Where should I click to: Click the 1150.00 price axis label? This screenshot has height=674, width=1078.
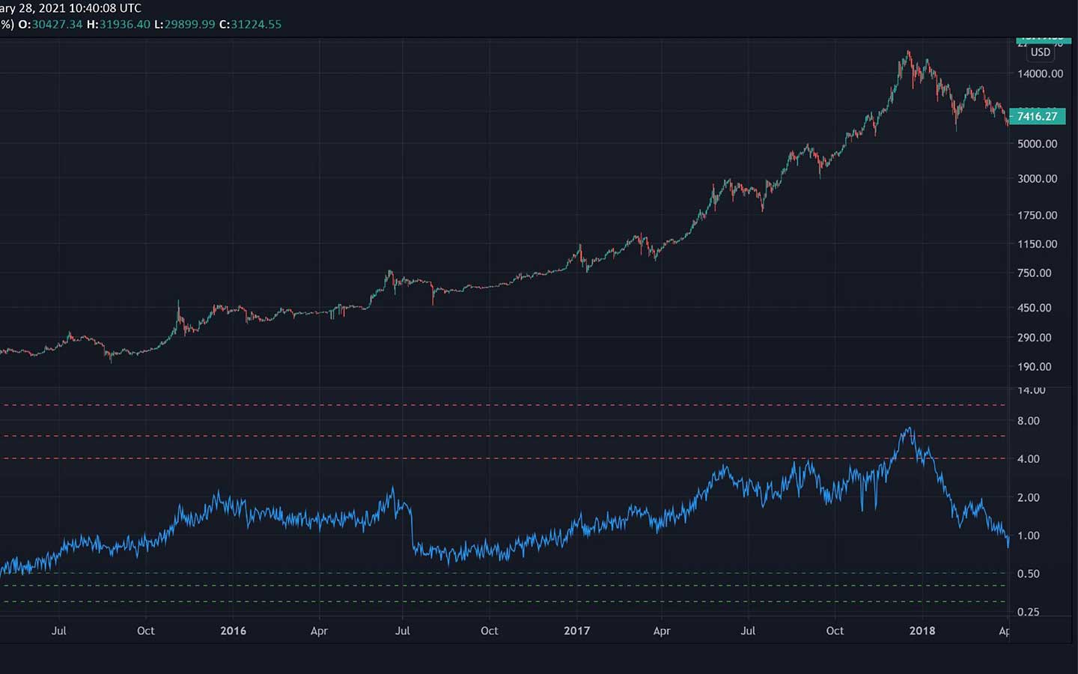click(x=1037, y=244)
